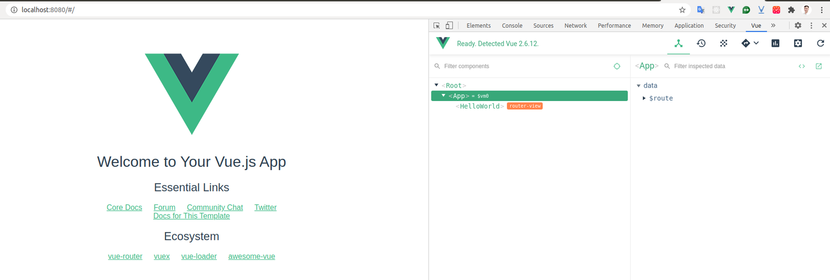This screenshot has height=280, width=830.
Task: Open the Routing diamond arrow icon
Action: 745,43
